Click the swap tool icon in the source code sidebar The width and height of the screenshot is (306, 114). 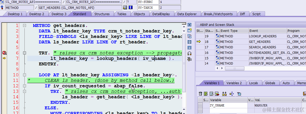coord(189,36)
